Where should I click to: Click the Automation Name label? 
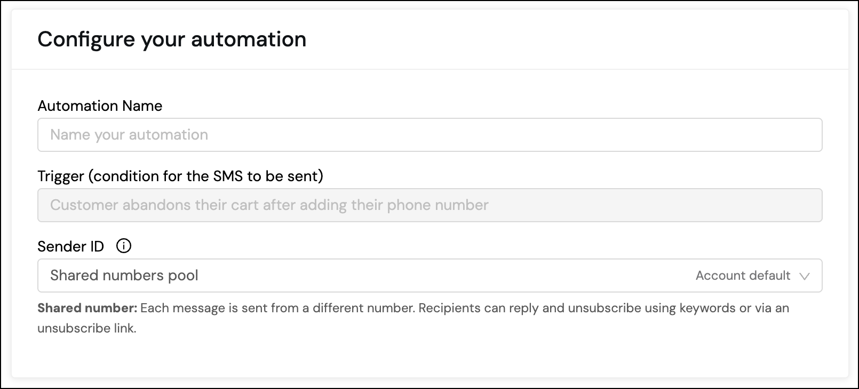point(100,106)
